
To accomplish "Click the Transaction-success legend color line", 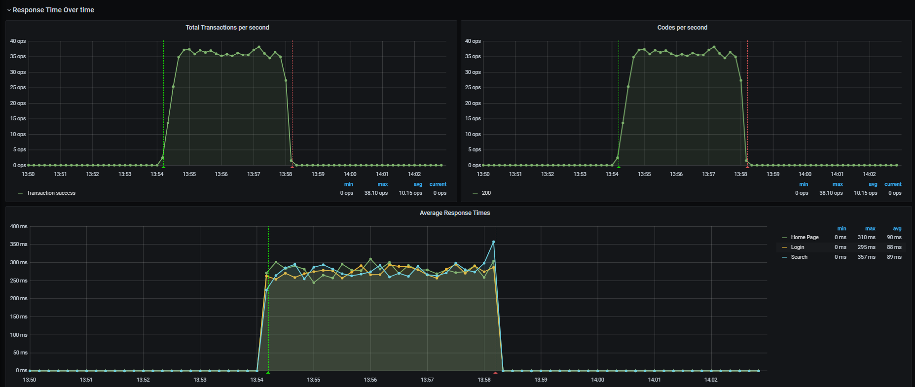I will point(20,193).
